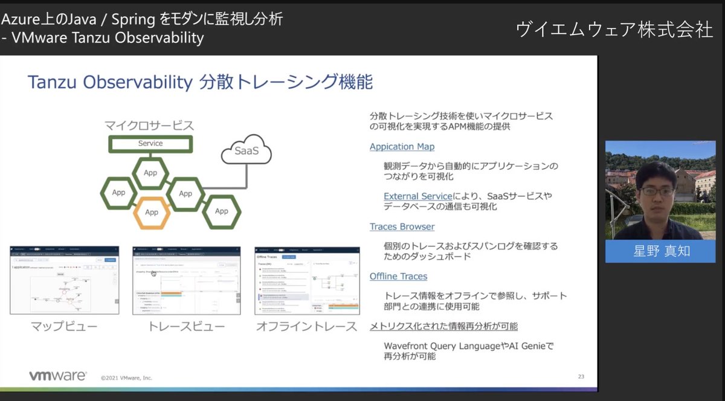725x401 pixels.
Task: Click the VMware logo in the footer
Action: 58,376
